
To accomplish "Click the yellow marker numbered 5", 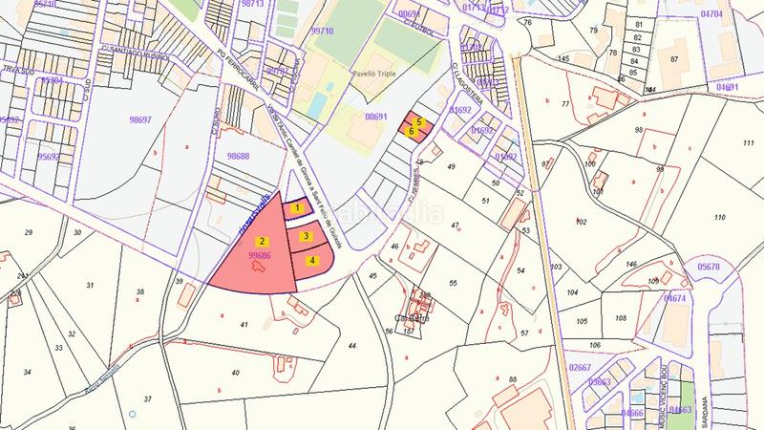I will tap(418, 122).
